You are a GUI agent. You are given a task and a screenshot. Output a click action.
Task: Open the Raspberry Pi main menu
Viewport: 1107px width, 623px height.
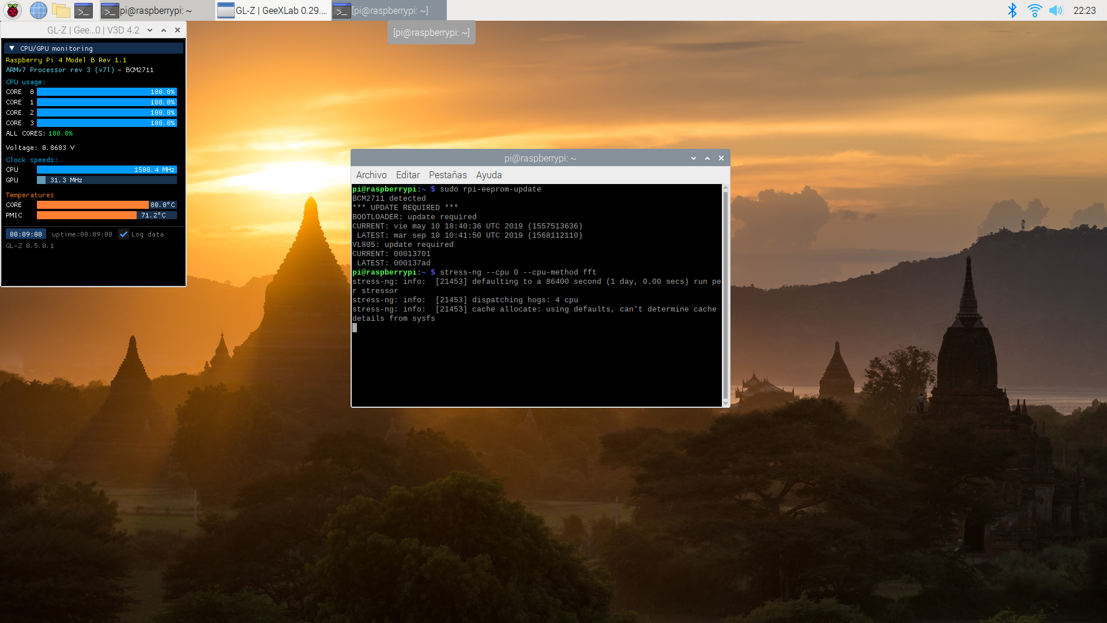point(13,10)
